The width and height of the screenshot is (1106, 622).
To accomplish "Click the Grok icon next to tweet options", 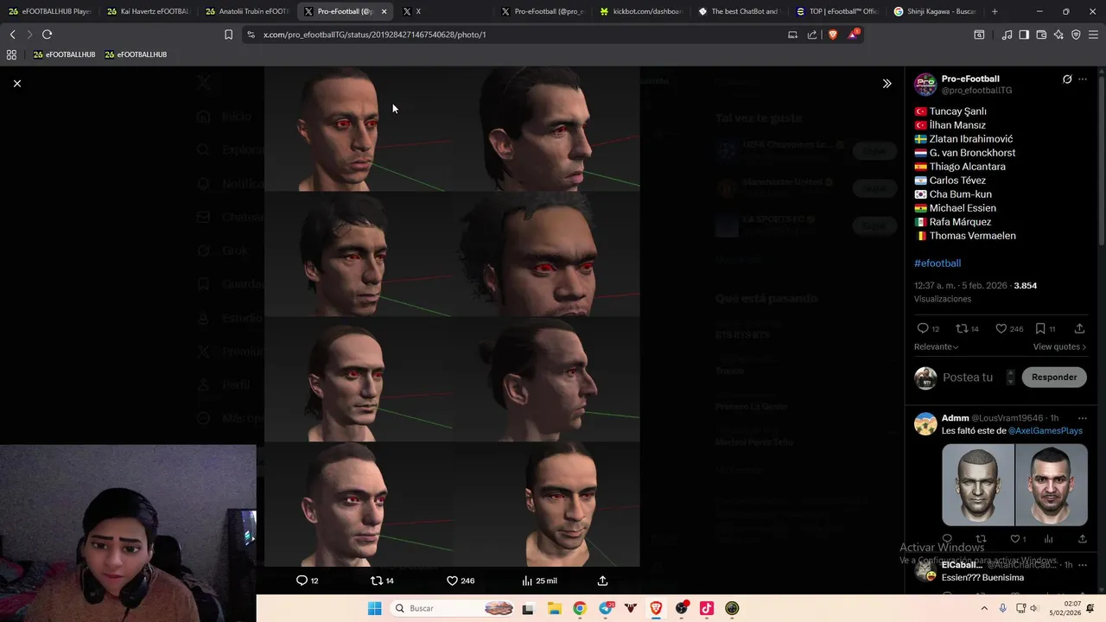I will coord(1067,79).
